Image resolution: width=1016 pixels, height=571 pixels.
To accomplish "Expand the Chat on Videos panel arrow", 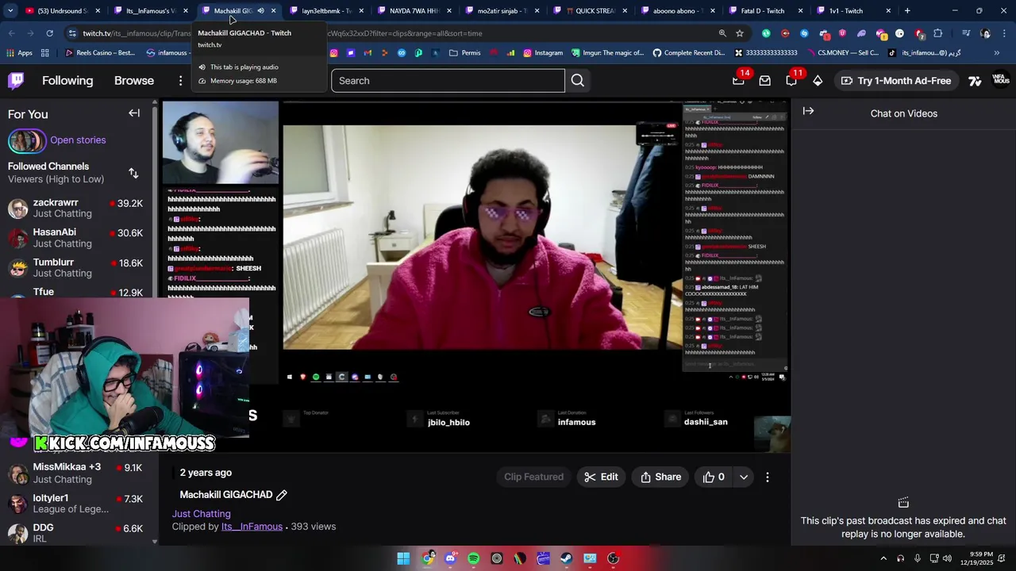I will (x=808, y=111).
